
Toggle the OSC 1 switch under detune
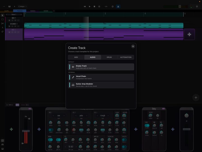(x=51, y=130)
